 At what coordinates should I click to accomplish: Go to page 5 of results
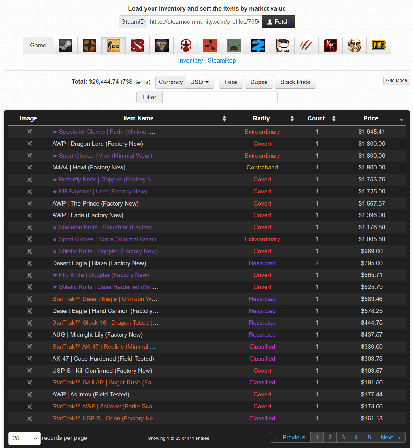369,438
